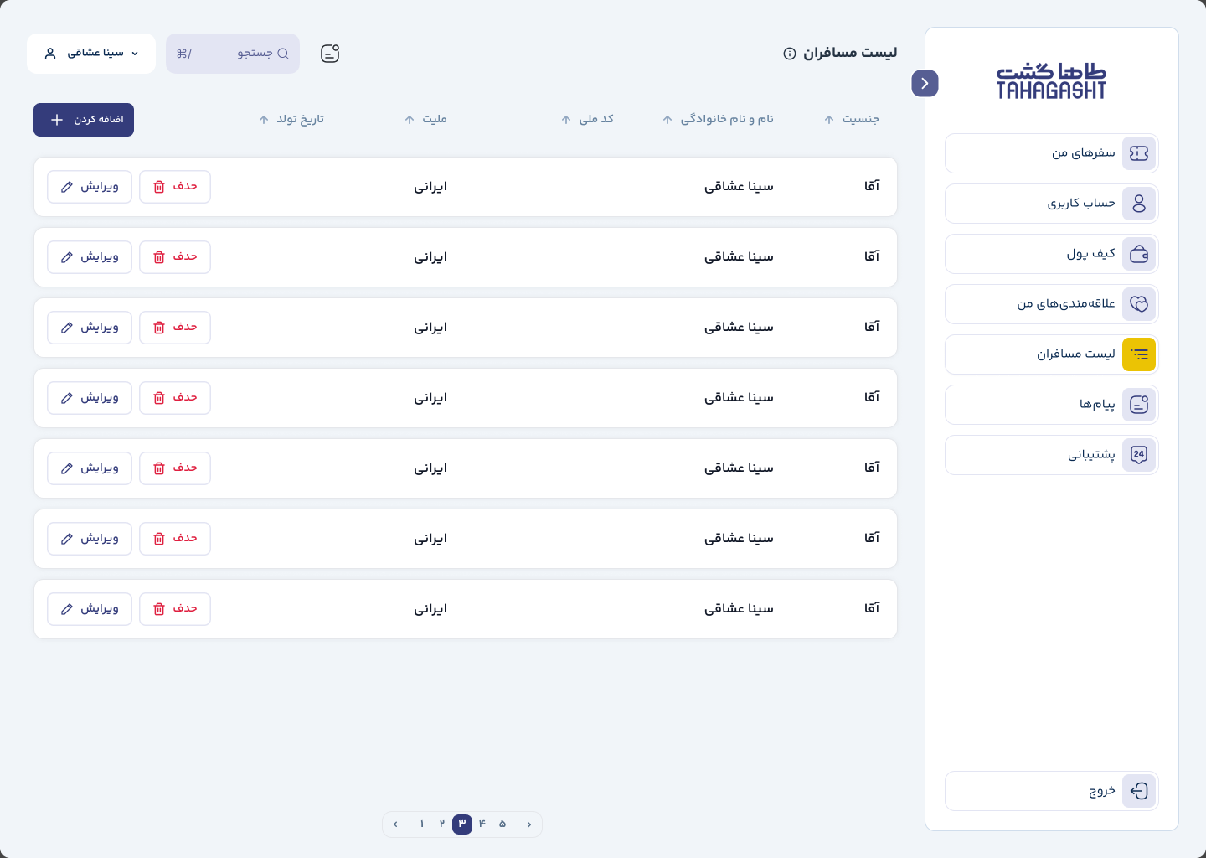Select current pagination page ۳

coord(462,824)
